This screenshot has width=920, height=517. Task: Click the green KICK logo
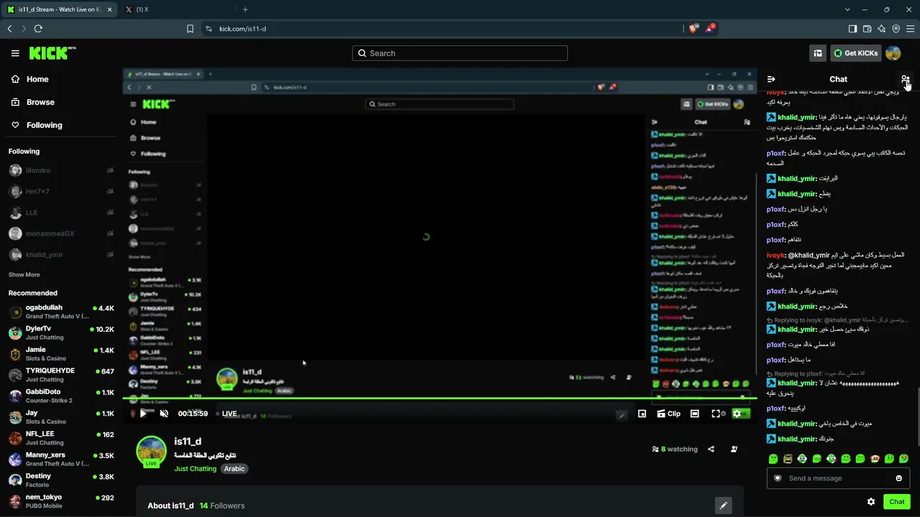[x=52, y=53]
